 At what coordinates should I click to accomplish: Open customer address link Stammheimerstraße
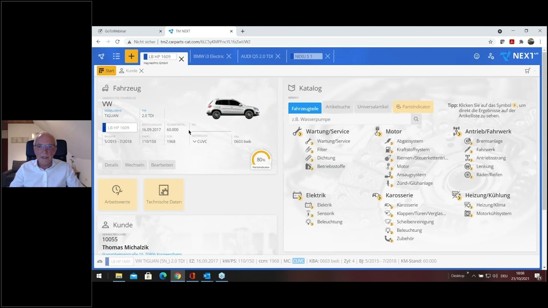coord(142,254)
